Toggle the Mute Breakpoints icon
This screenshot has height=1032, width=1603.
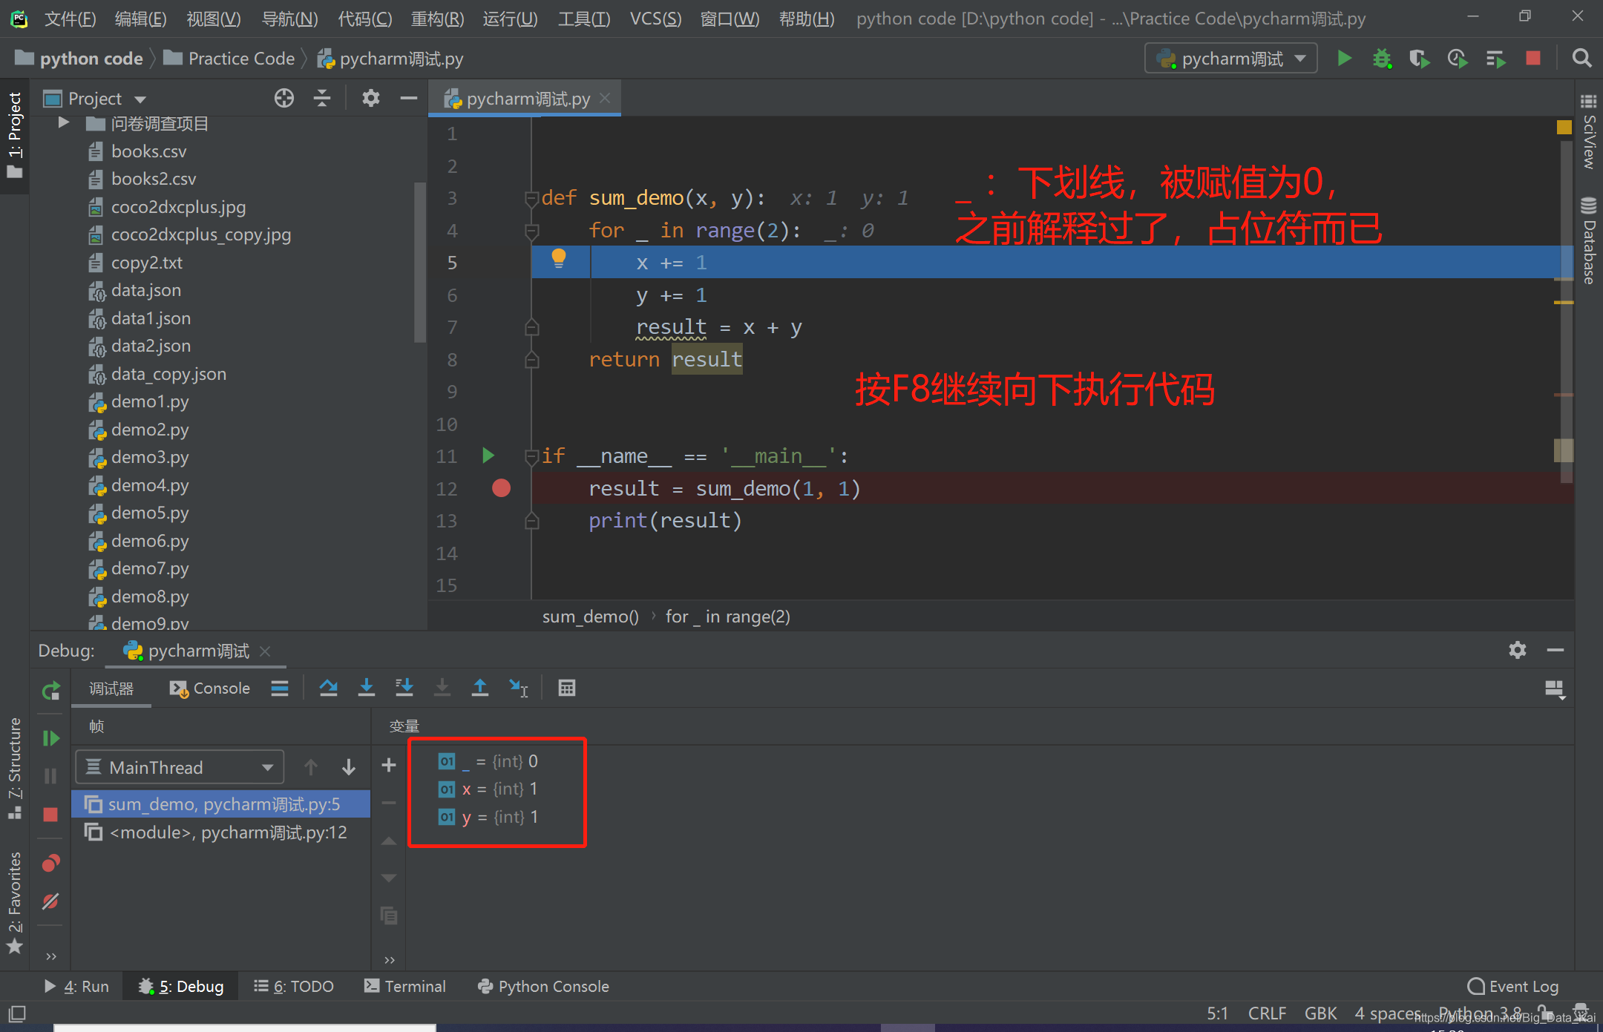50,901
